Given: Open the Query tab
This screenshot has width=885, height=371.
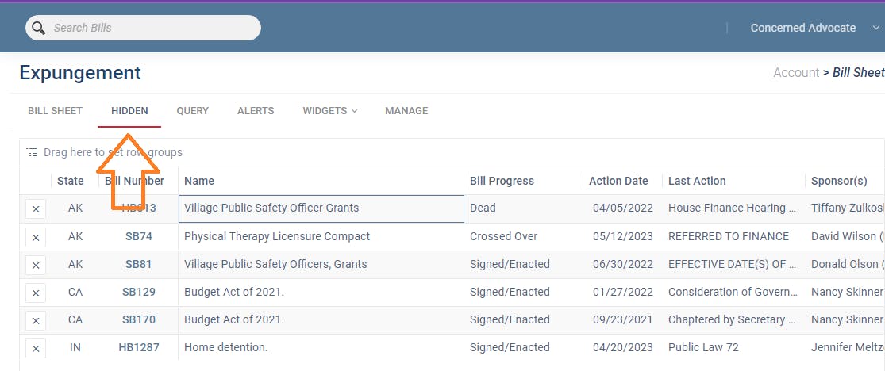Looking at the screenshot, I should 192,111.
